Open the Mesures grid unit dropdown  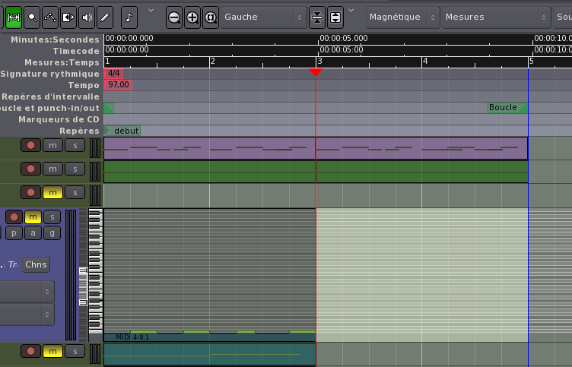(495, 16)
